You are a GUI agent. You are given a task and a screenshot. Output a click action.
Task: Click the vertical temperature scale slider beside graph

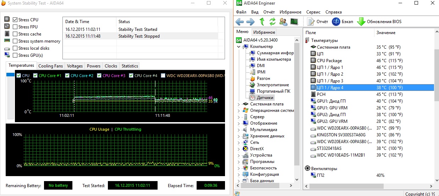tap(11, 96)
